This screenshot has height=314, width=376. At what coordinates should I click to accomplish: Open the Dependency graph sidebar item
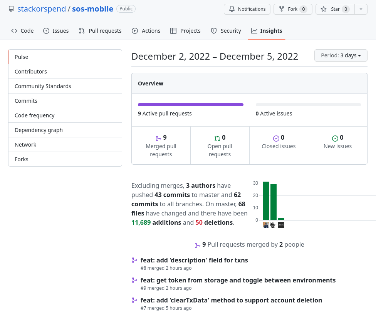39,130
